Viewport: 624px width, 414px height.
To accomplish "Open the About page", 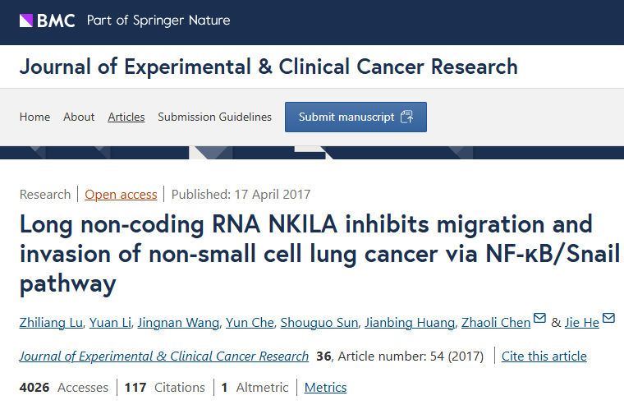I will click(79, 117).
